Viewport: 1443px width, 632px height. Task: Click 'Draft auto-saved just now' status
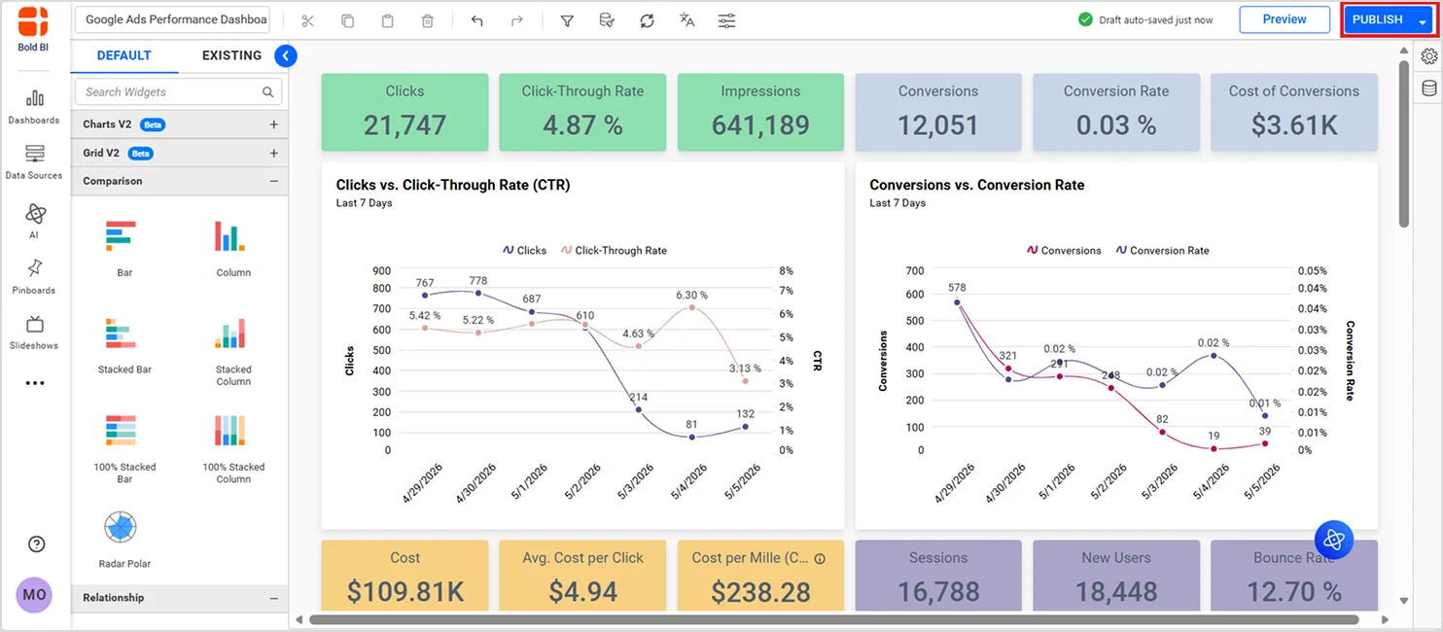click(x=1145, y=19)
